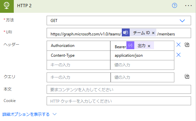The width and height of the screenshot is (196, 121).
Task: Switch headers to text mode icon
Action: pyautogui.click(x=187, y=45)
